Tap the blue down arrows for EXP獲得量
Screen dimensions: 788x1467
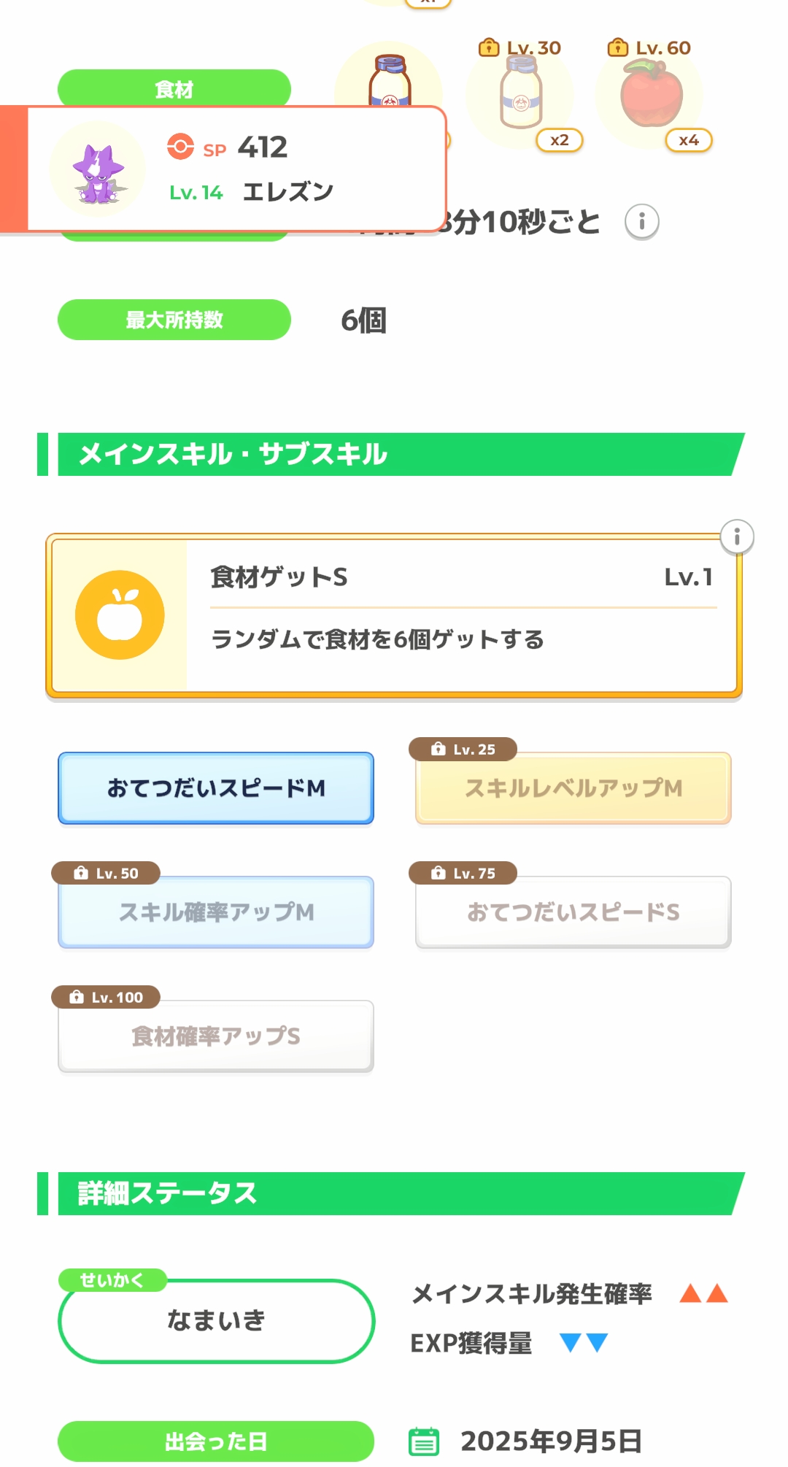583,1343
